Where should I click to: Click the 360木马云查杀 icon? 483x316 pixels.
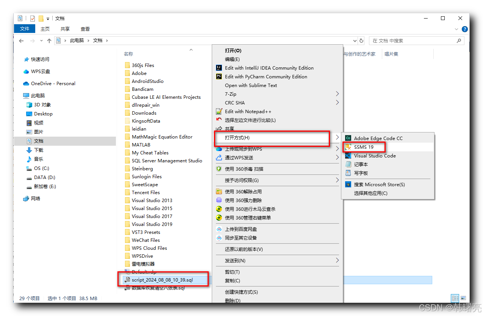[219, 209]
